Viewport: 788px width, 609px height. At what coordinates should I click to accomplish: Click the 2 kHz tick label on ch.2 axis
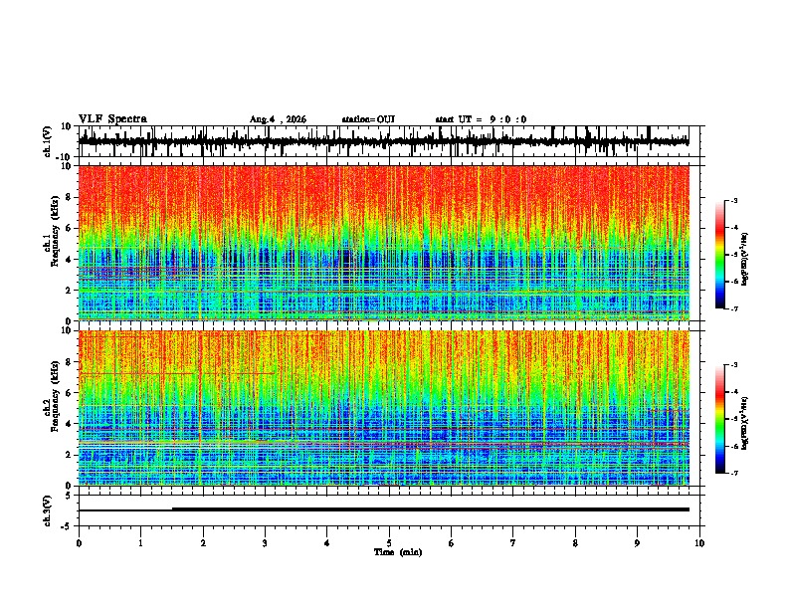click(x=69, y=455)
